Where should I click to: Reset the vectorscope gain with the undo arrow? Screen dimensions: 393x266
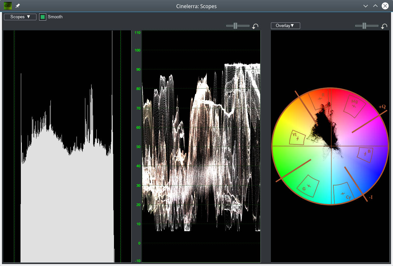click(x=384, y=26)
